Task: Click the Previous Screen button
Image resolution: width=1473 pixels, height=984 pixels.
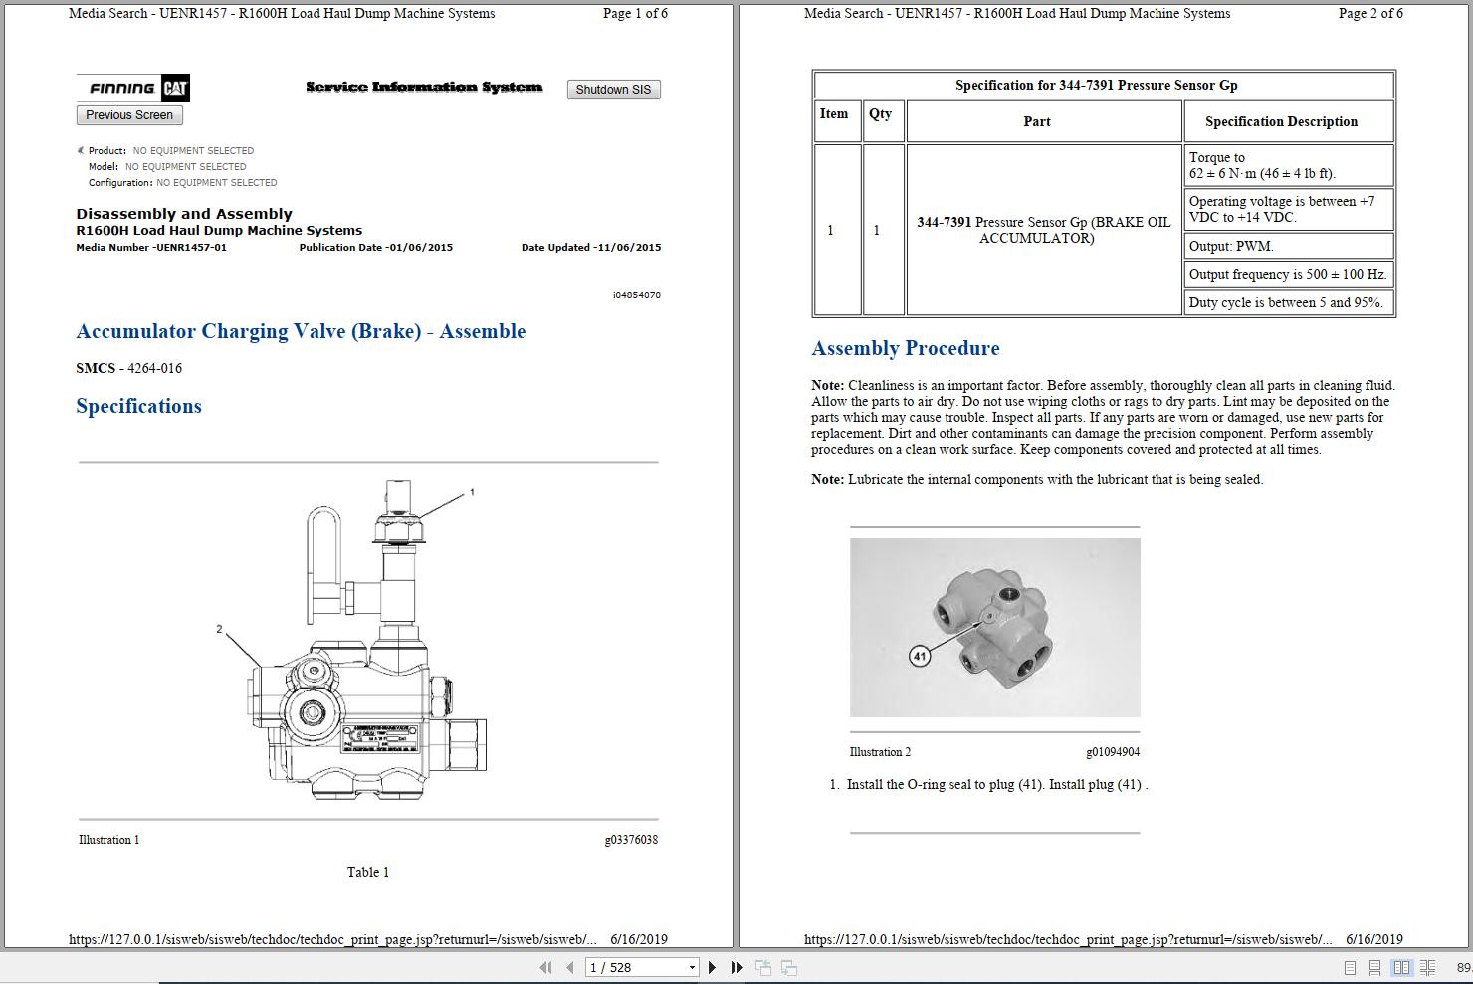Action: 128,114
